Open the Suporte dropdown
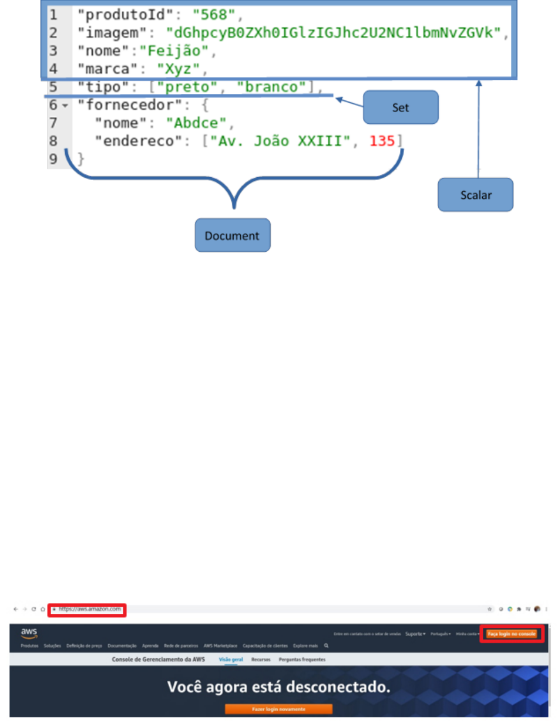Screen dimensions: 558x727 click(415, 634)
